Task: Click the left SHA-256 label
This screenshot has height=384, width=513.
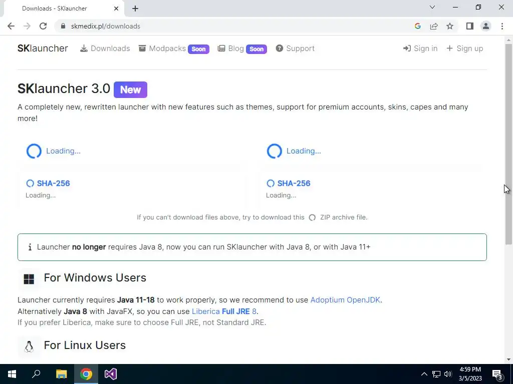Action: (x=53, y=183)
